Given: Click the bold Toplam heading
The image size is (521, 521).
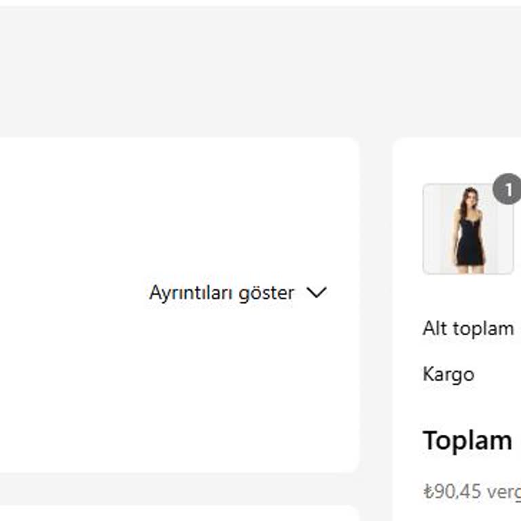Looking at the screenshot, I should (467, 440).
